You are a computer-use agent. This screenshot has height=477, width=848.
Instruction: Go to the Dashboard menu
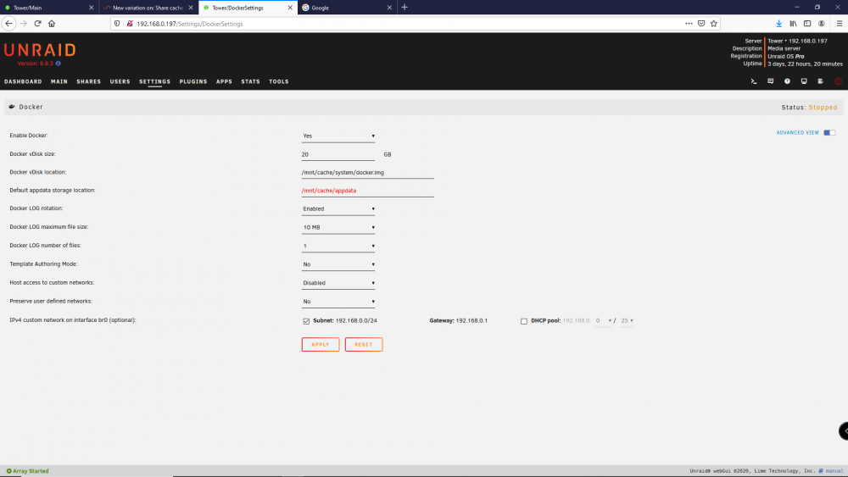23,81
